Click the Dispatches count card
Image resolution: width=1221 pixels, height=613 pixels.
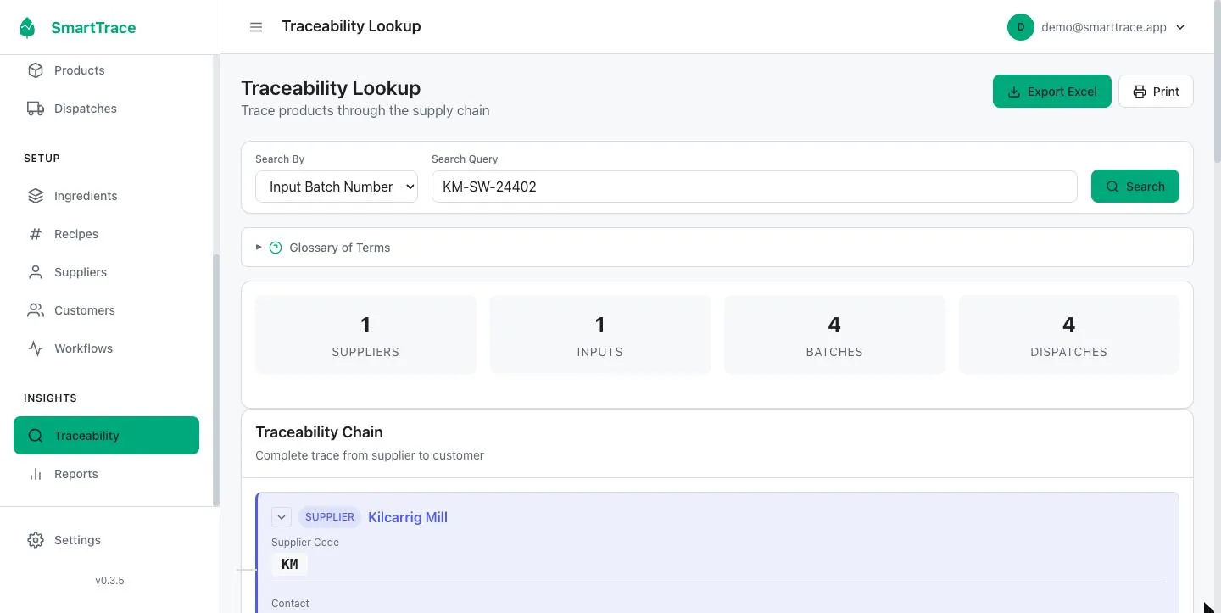(x=1069, y=334)
